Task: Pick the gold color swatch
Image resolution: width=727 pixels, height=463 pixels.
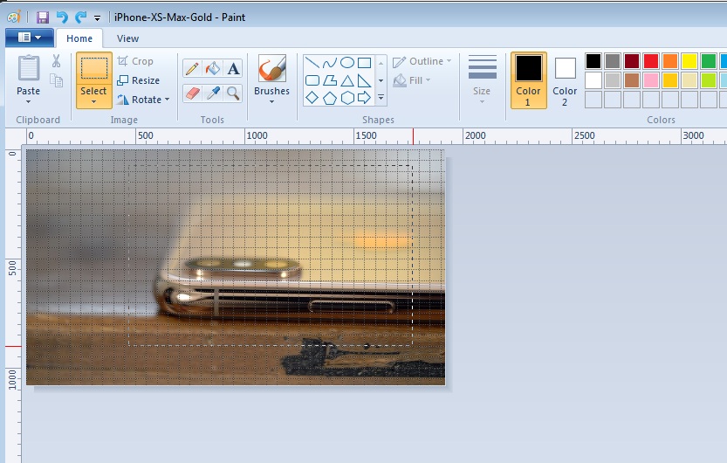Action: (670, 80)
